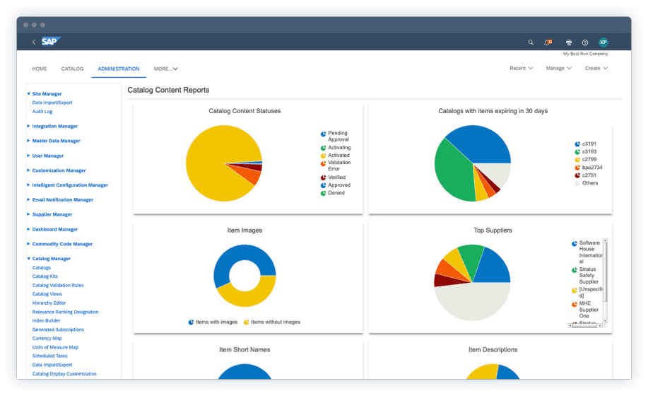
Task: Open the help question mark icon
Action: [585, 42]
